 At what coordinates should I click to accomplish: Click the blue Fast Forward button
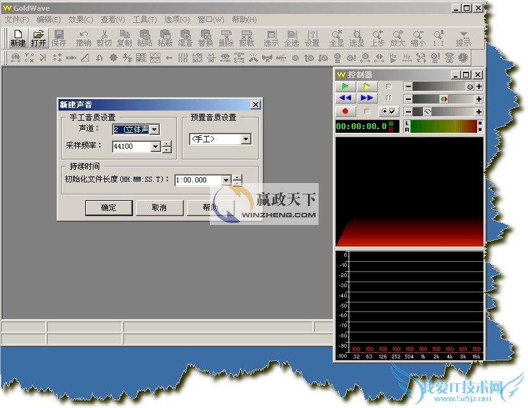pos(367,99)
